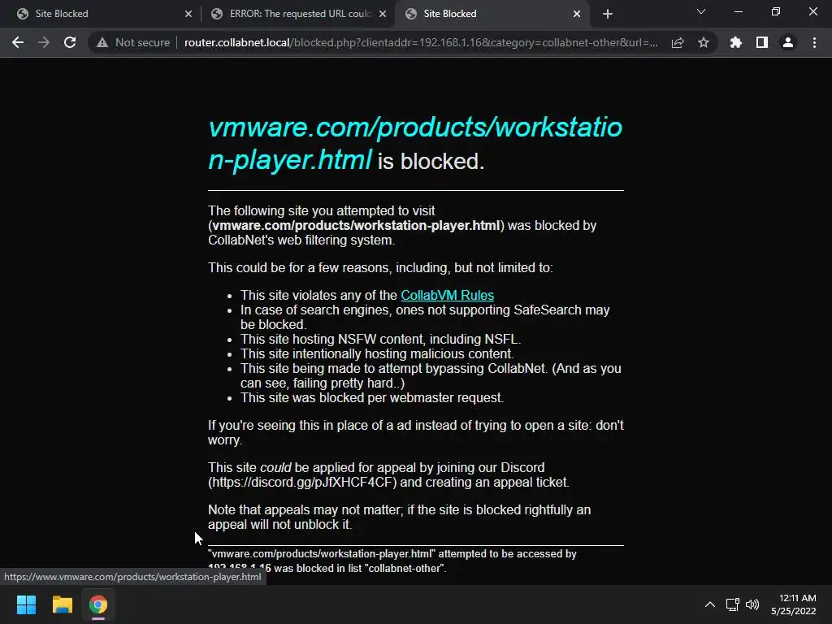832x624 pixels.
Task: Open the Chrome profile menu
Action: click(788, 42)
